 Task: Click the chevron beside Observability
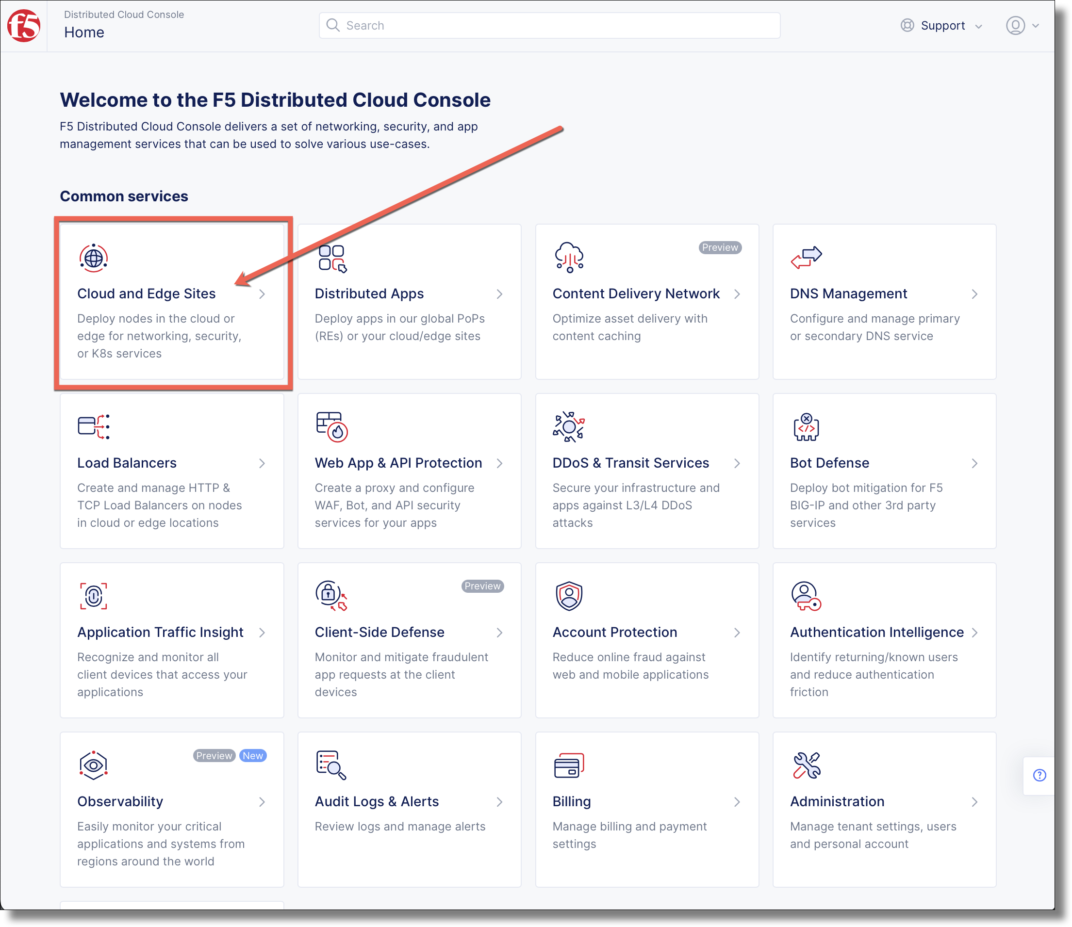tap(263, 801)
